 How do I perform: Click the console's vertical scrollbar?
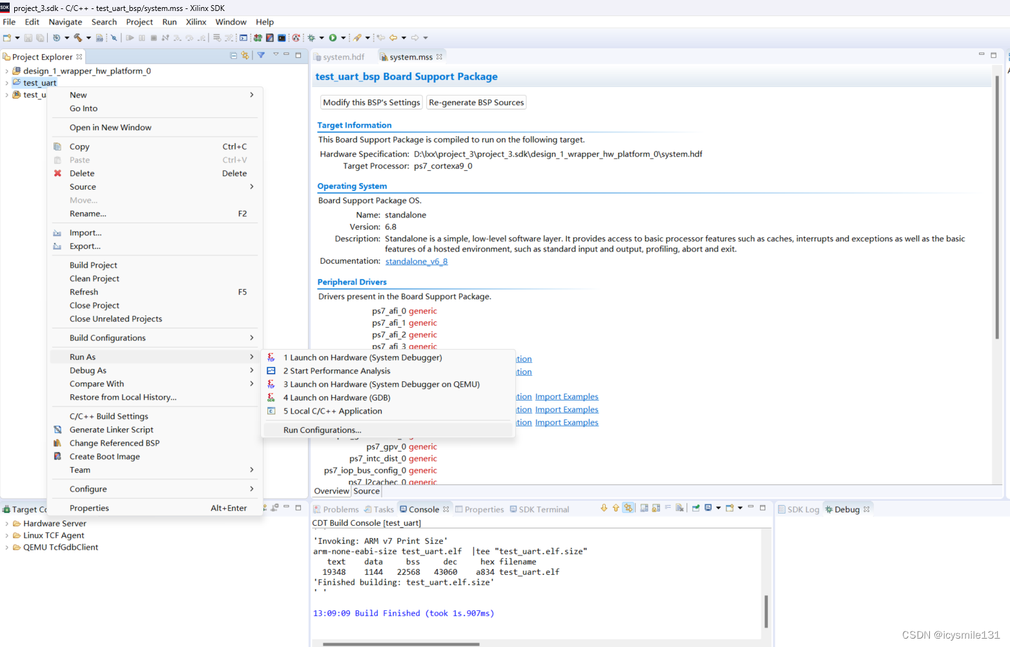766,611
